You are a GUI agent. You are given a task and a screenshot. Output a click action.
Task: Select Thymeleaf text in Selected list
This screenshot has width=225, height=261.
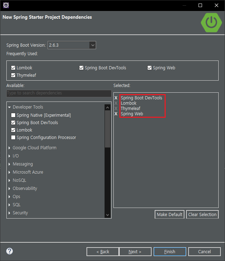coord(131,109)
